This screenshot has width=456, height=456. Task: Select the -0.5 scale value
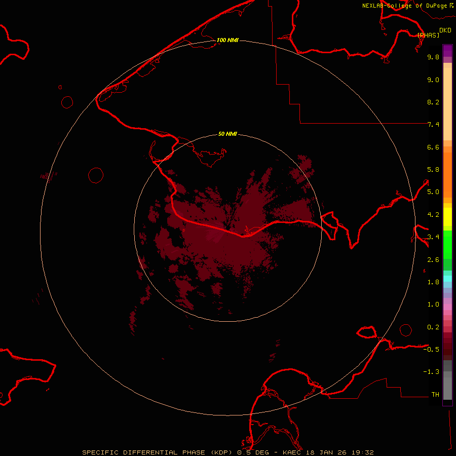431,350
